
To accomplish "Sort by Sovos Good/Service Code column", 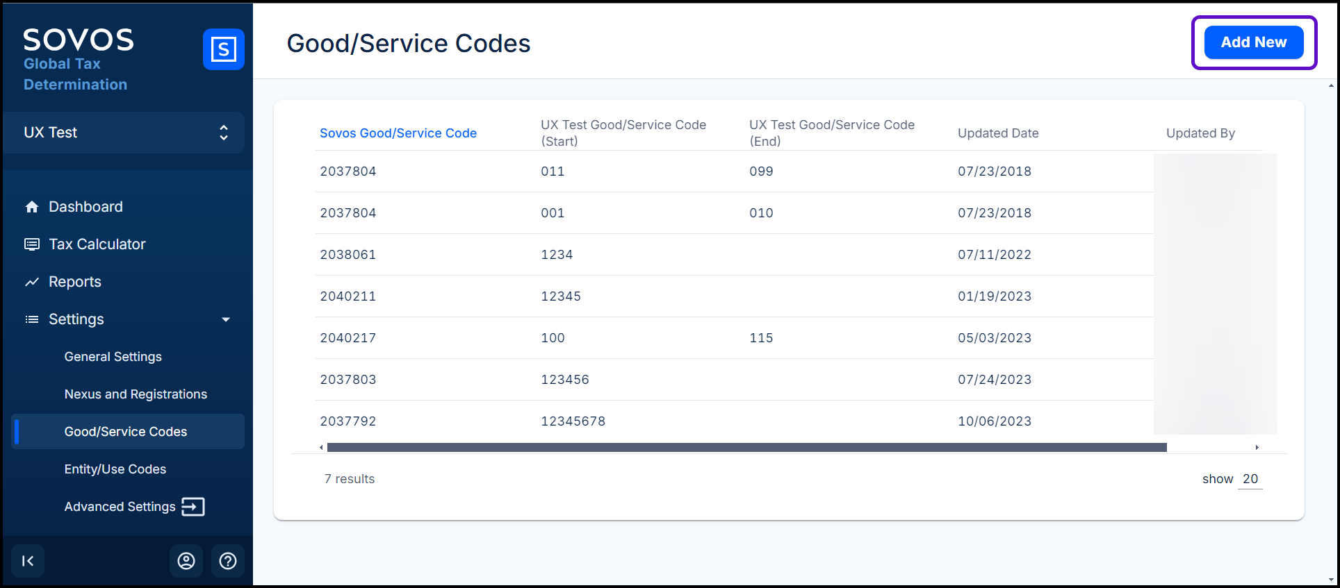I will tap(398, 133).
